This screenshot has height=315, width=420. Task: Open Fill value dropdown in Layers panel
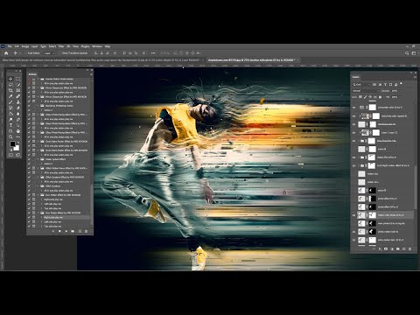[x=401, y=97]
